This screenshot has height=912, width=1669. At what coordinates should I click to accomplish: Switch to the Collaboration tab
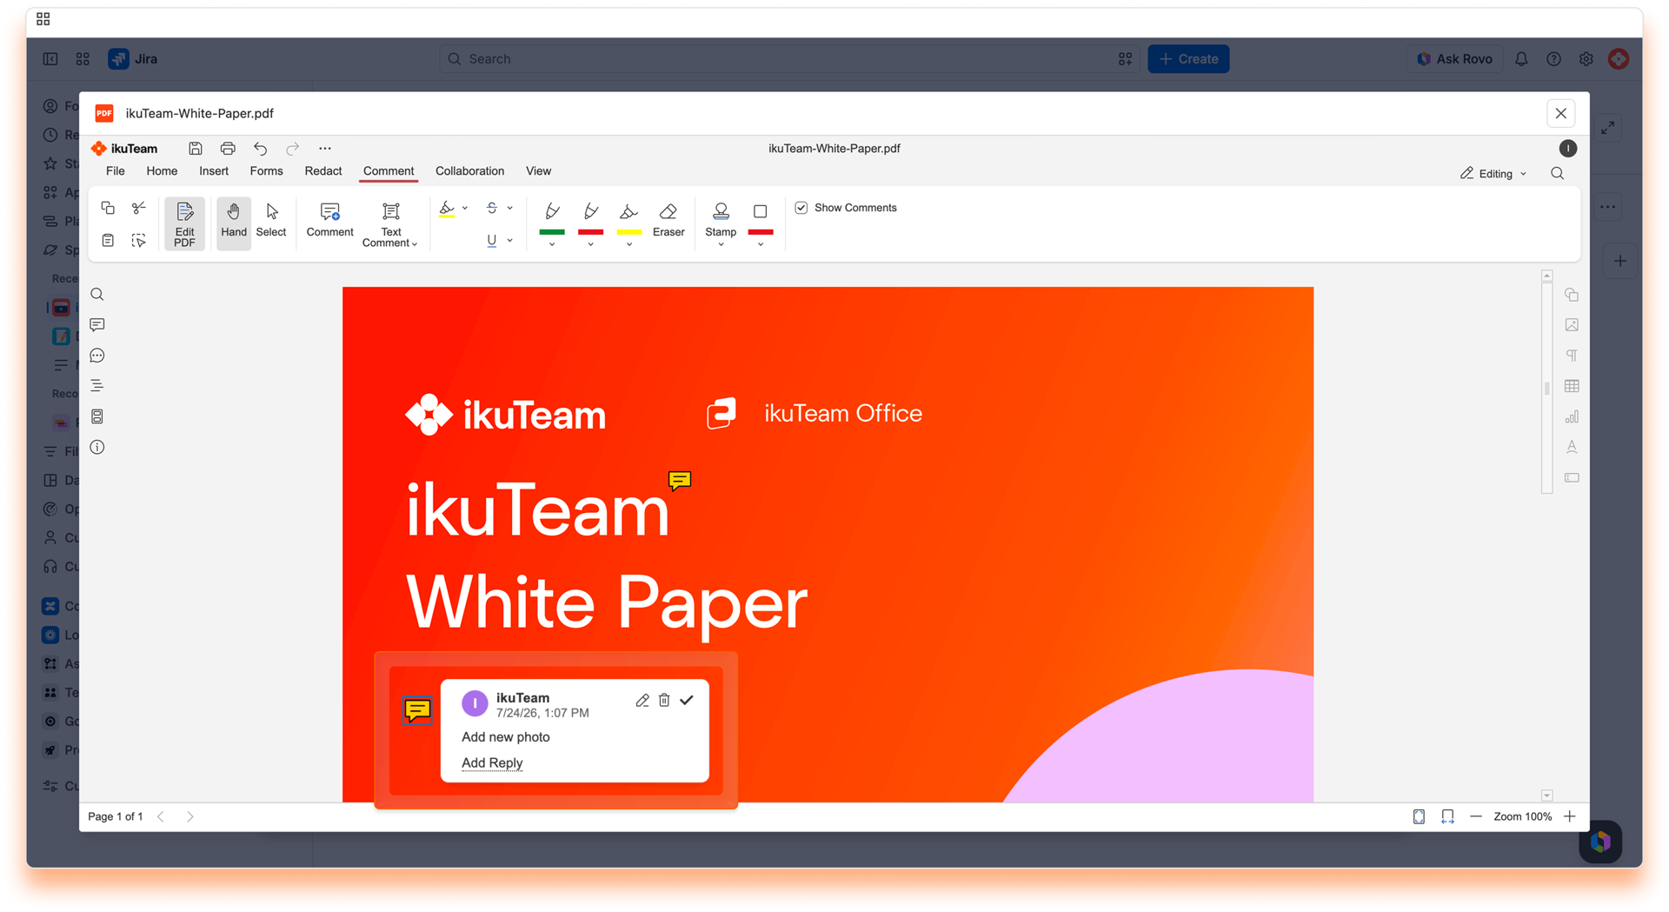469,171
